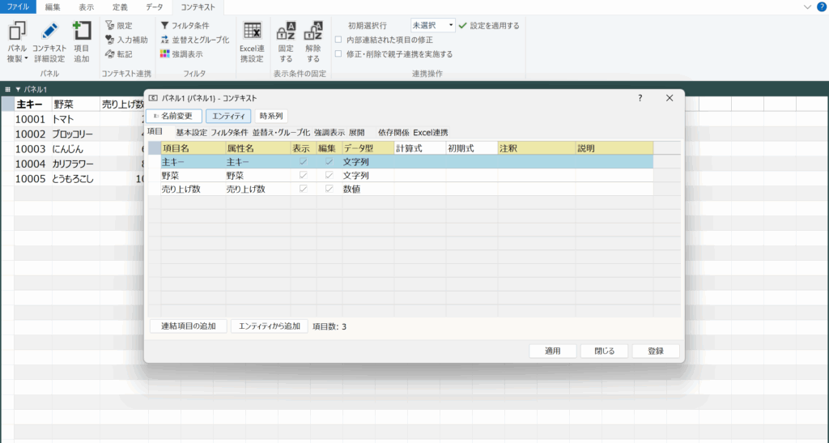
Task: Click the grid icon beside パネル1 header
Action: coord(7,89)
